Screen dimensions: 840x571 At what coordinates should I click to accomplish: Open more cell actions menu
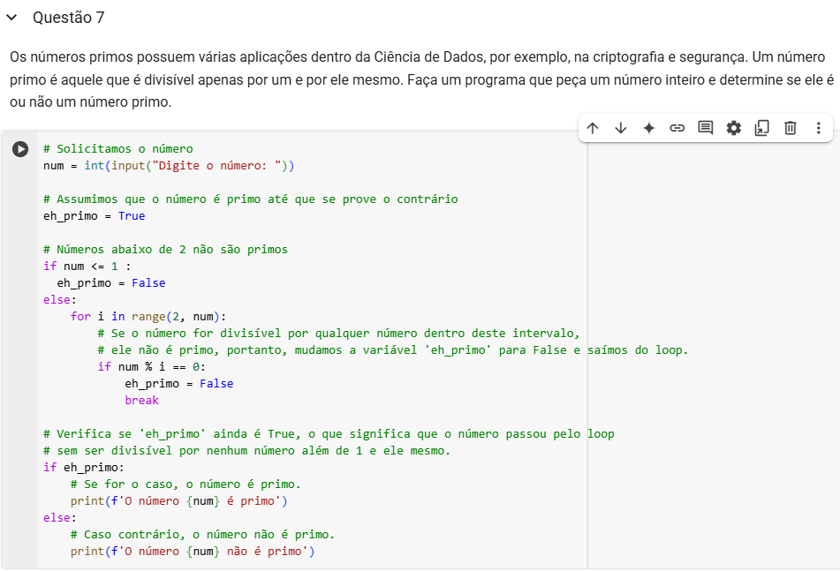click(818, 128)
